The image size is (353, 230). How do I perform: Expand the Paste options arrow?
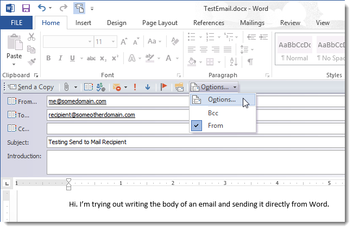coord(14,64)
